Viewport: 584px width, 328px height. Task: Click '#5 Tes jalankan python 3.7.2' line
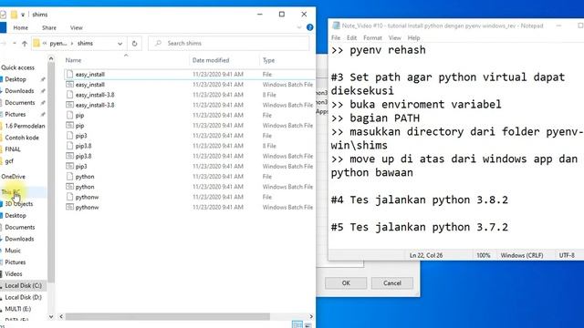pos(420,227)
